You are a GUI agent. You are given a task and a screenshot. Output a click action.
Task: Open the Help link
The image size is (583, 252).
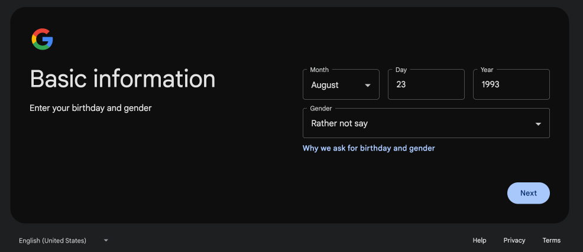pos(480,240)
